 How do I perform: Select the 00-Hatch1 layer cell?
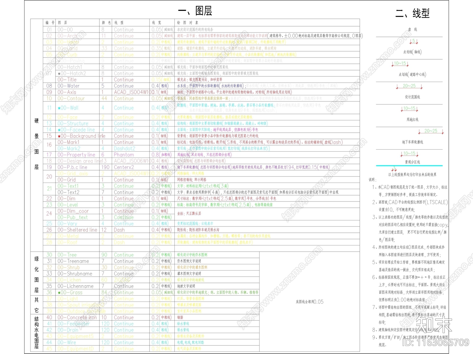(x=70, y=67)
